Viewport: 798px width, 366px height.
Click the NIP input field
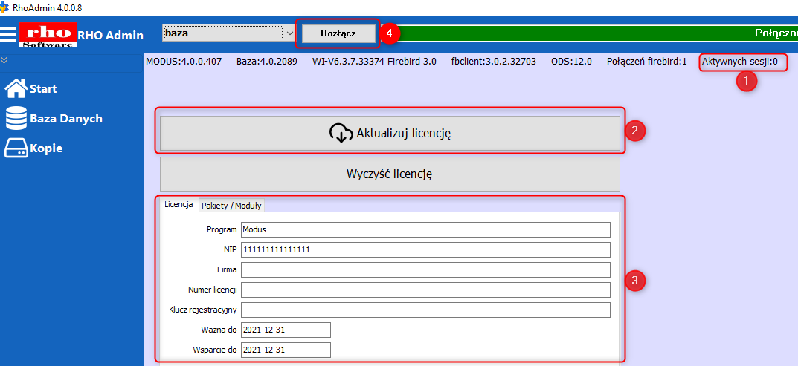coord(425,249)
